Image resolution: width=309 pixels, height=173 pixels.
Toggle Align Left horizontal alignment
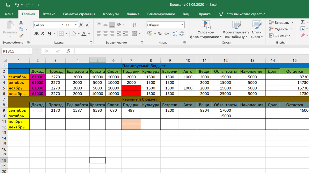[99, 34]
